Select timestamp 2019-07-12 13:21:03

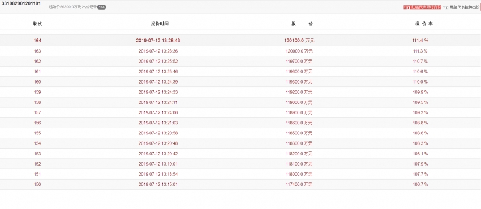tap(158, 123)
